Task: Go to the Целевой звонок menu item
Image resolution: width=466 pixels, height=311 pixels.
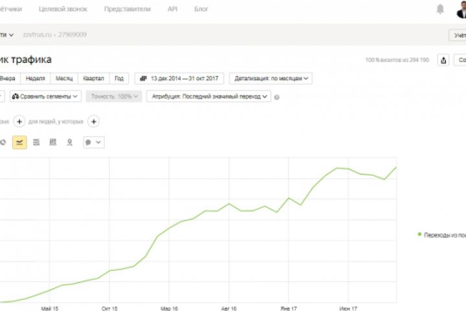Action: [x=63, y=10]
